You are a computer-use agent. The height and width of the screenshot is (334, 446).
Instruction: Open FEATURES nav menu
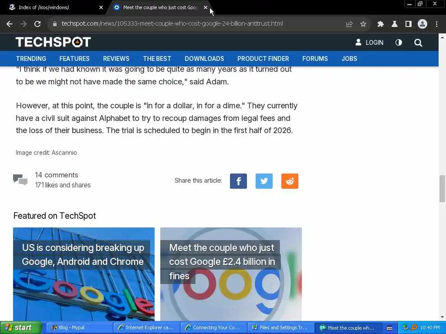(x=74, y=59)
